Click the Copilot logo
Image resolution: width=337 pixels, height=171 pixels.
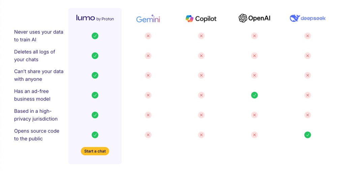[x=201, y=18]
